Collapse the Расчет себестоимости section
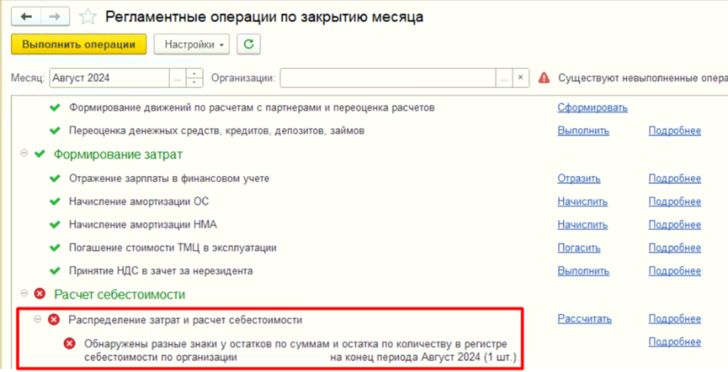The height and width of the screenshot is (372, 728). coord(25,294)
